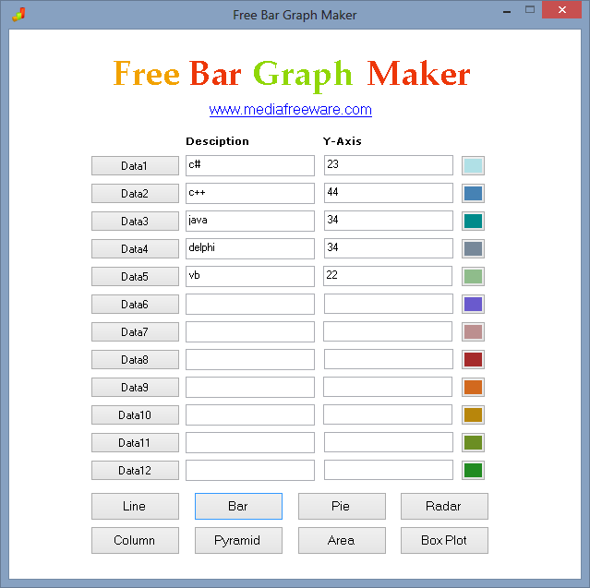Click the Box Plot button

[x=443, y=540]
